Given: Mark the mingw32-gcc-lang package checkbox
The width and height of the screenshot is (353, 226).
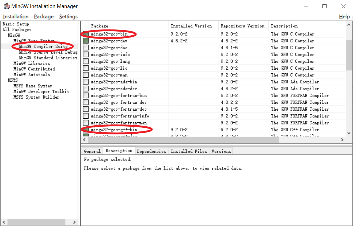Looking at the screenshot, I should 86,61.
